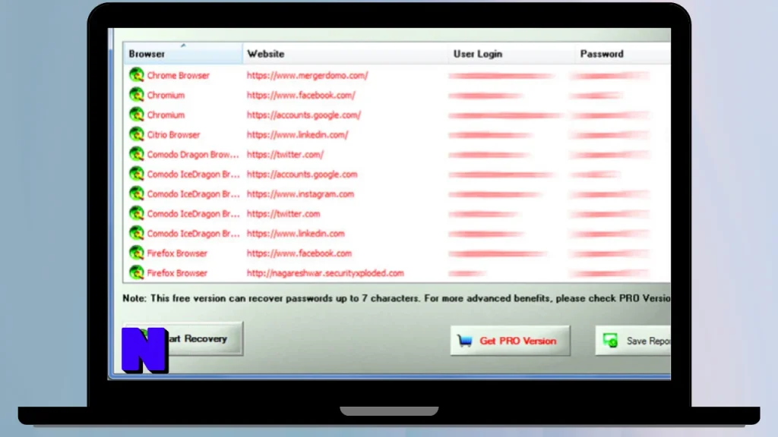
Task: Select the Chrome Browser row name
Action: (178, 75)
